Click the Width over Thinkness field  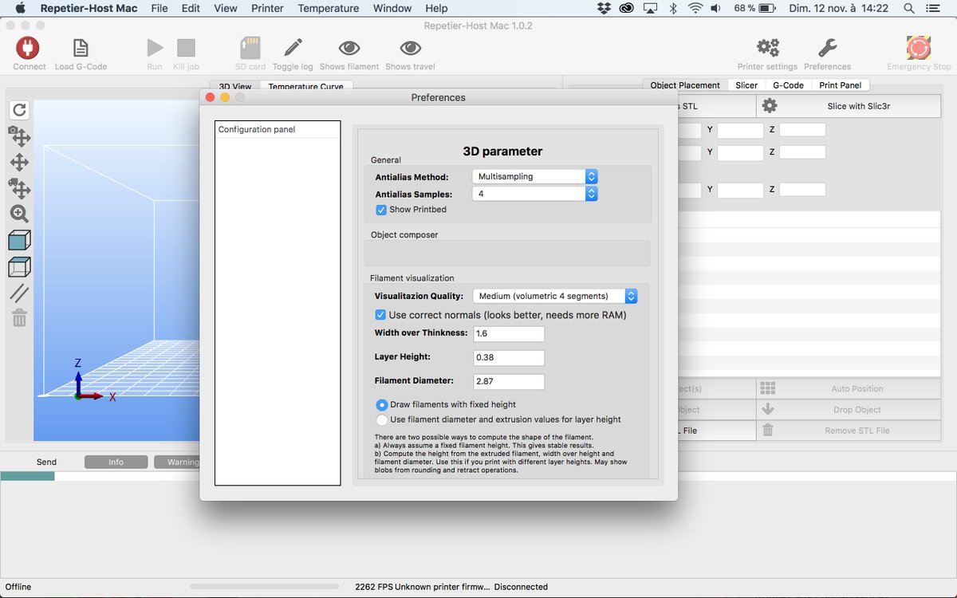tap(509, 334)
